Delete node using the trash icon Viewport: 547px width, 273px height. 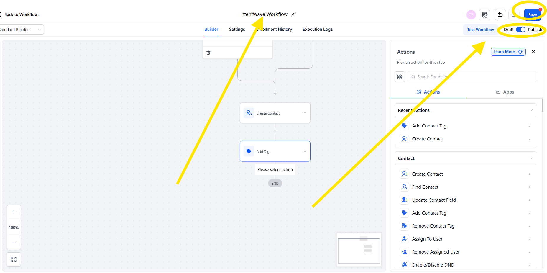pos(208,53)
